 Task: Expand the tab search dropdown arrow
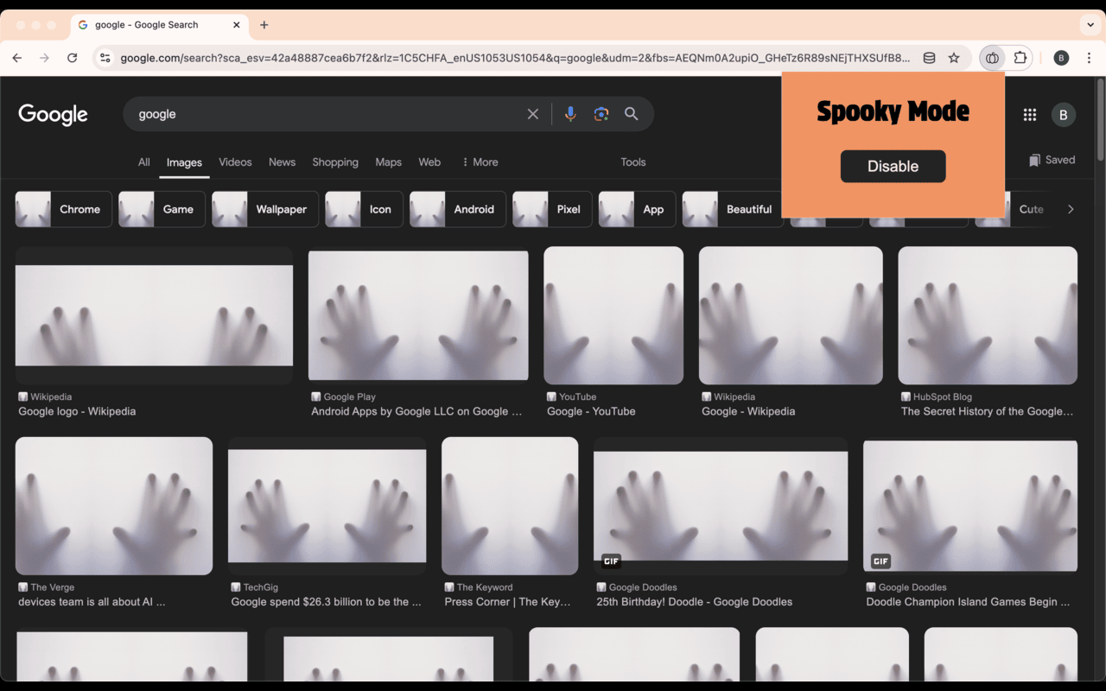pos(1090,25)
